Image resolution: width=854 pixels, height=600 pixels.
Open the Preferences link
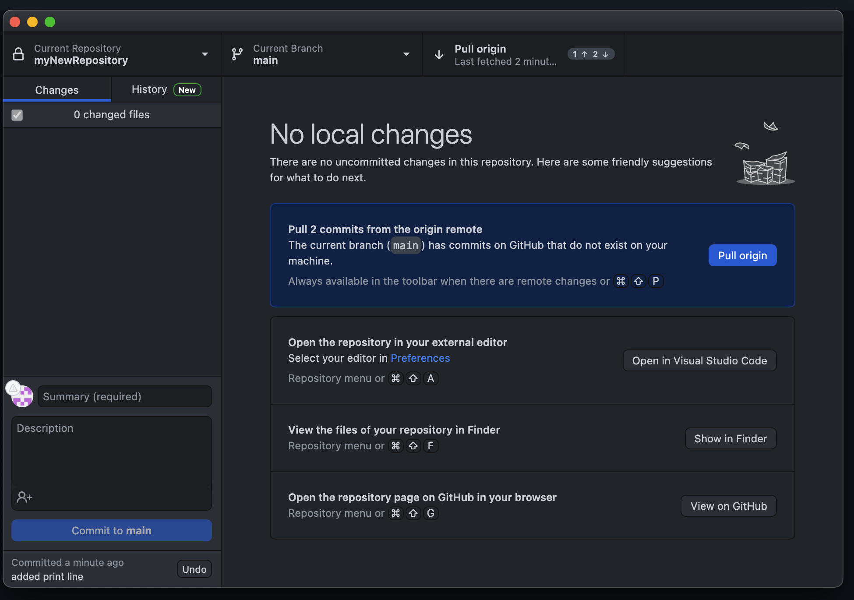(x=420, y=358)
